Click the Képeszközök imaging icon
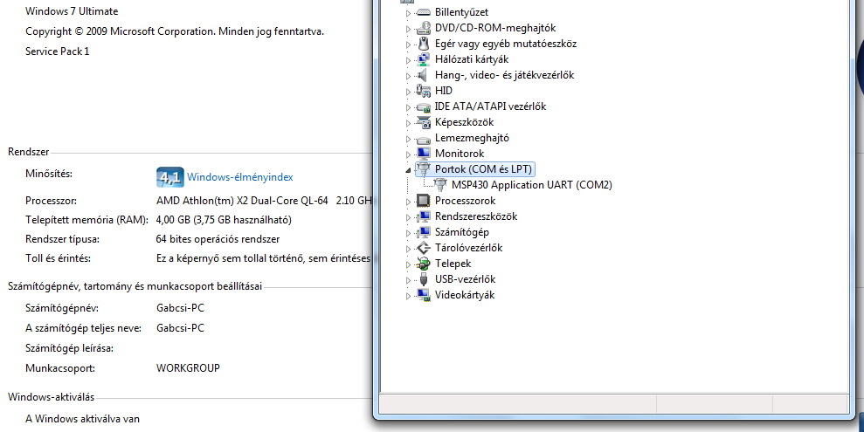 423,122
